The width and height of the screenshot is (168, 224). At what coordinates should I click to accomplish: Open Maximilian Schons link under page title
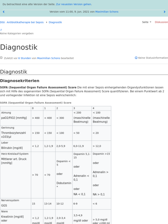tap(49, 58)
